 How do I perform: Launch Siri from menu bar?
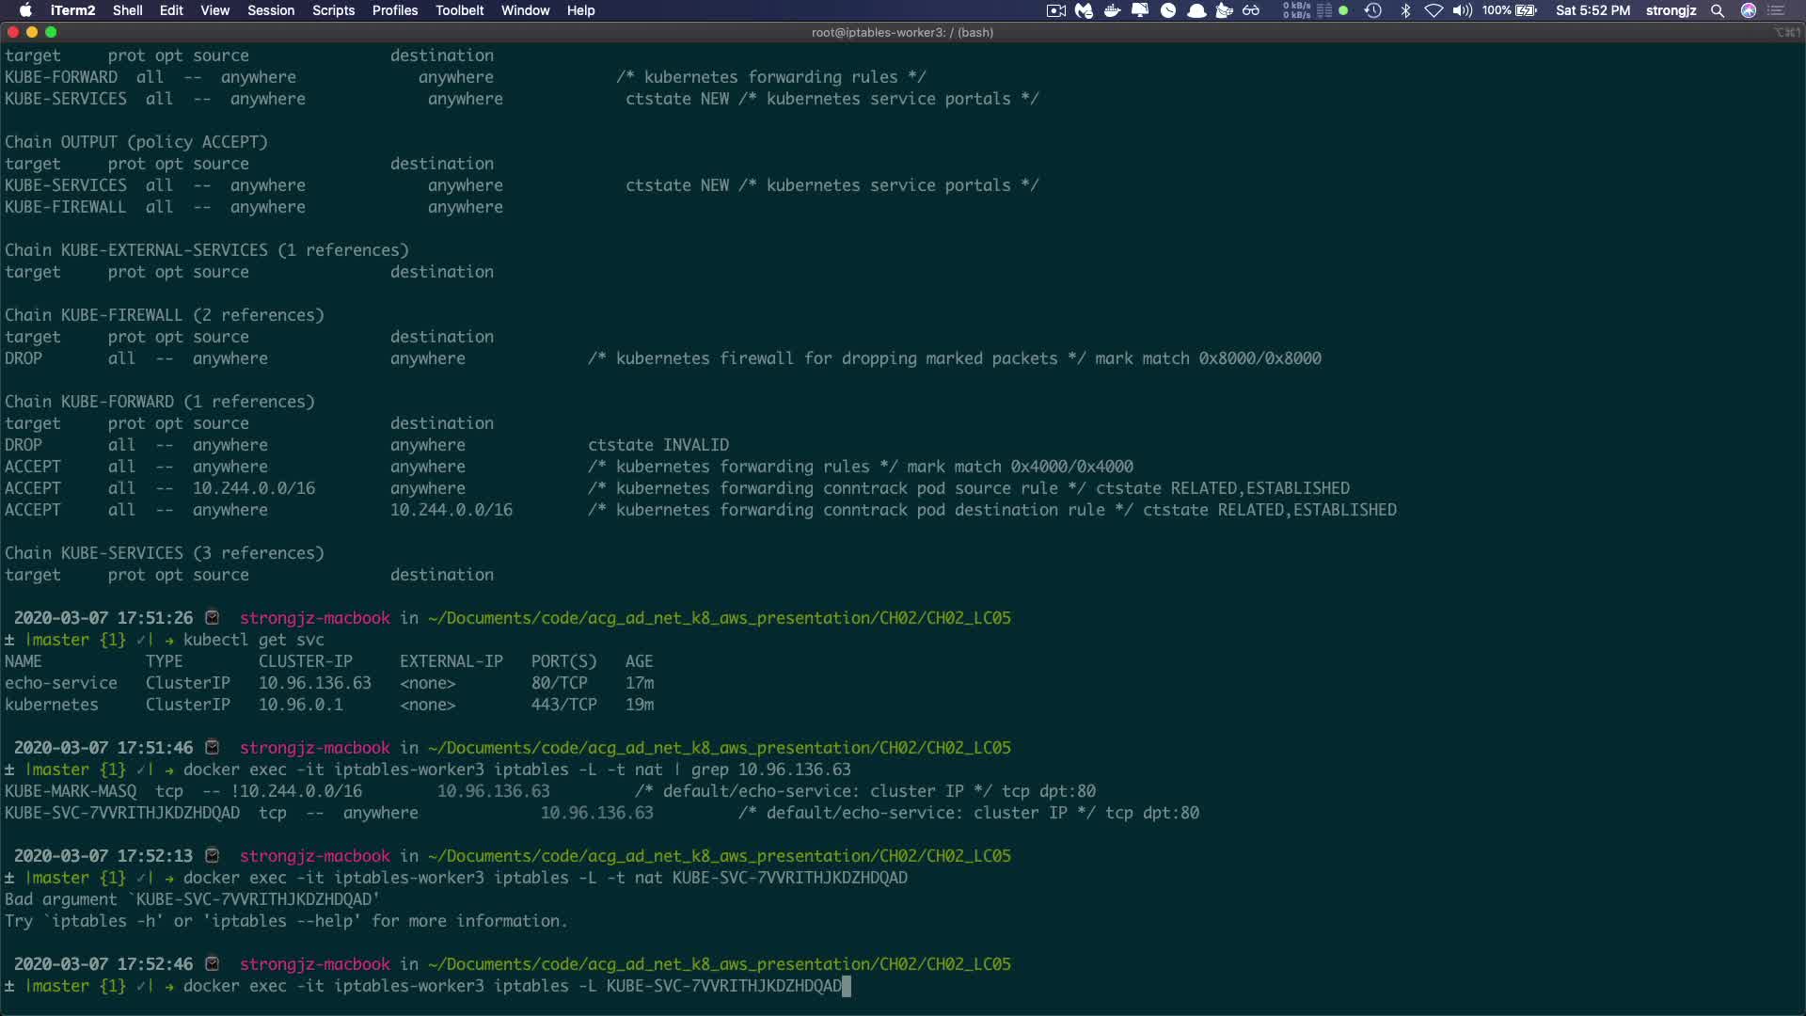[x=1749, y=10]
